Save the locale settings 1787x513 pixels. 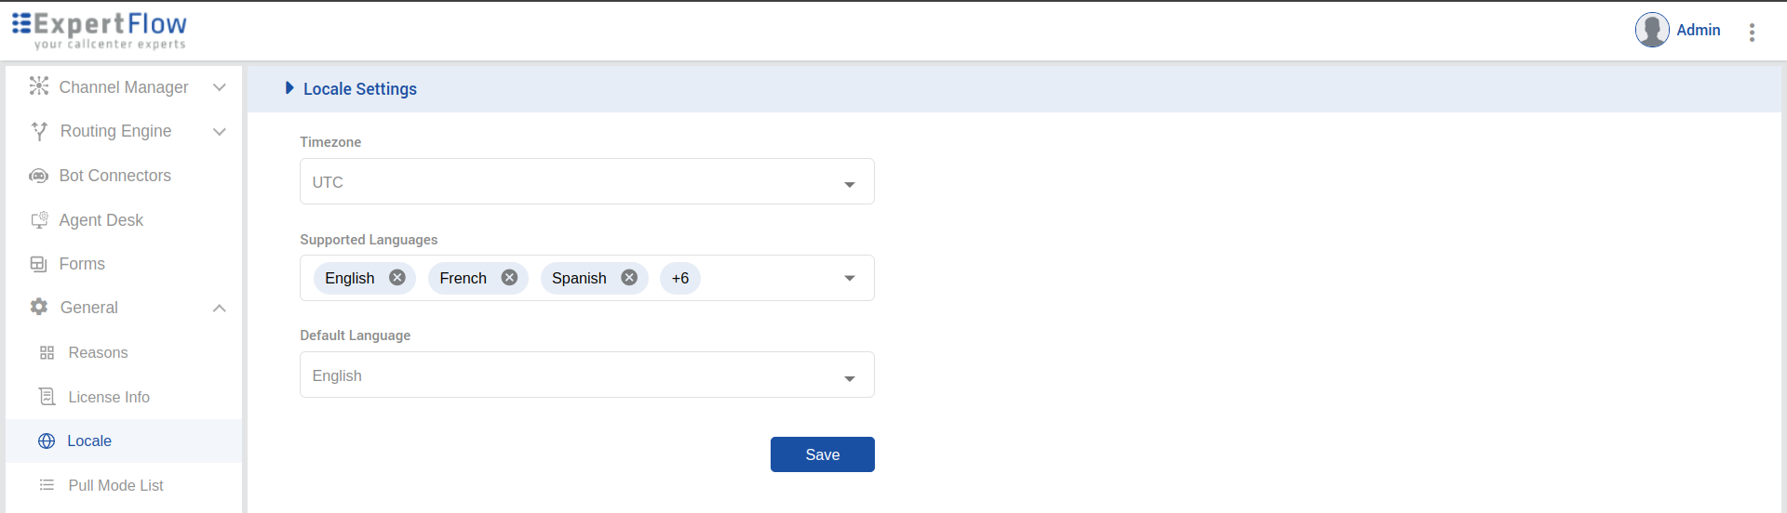[822, 454]
